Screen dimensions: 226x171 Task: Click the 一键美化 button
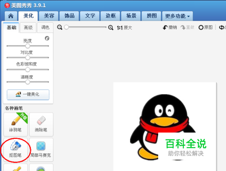pos(28,95)
